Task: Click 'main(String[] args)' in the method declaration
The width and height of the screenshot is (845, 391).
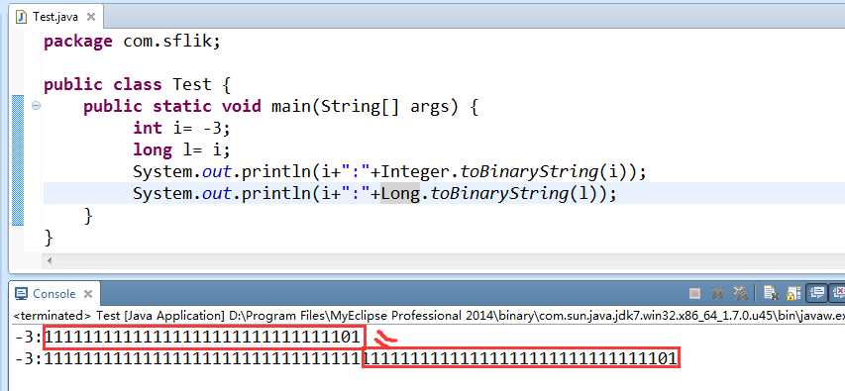Action: click(x=365, y=107)
